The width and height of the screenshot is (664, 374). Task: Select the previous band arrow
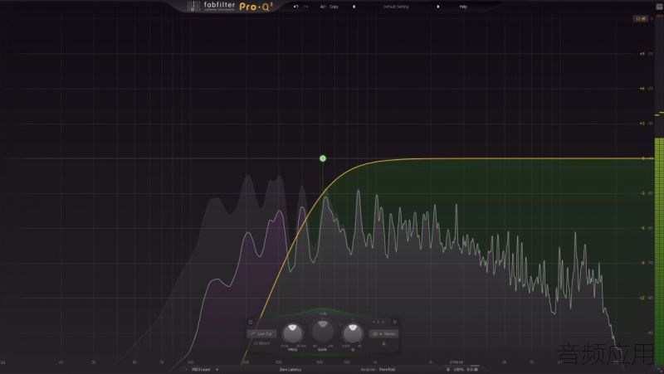(373, 322)
